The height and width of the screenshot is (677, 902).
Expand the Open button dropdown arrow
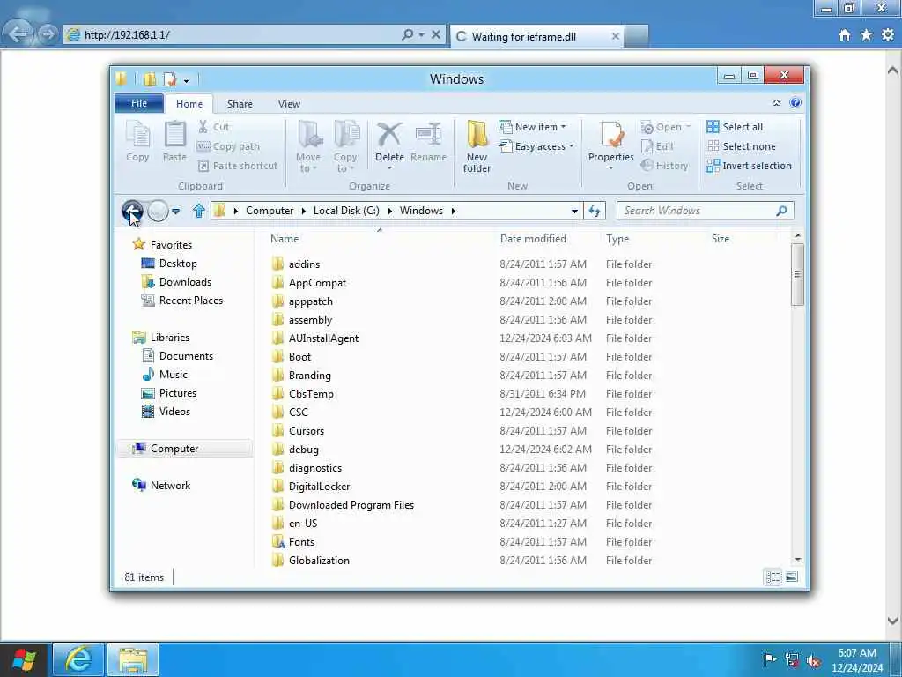tap(688, 127)
